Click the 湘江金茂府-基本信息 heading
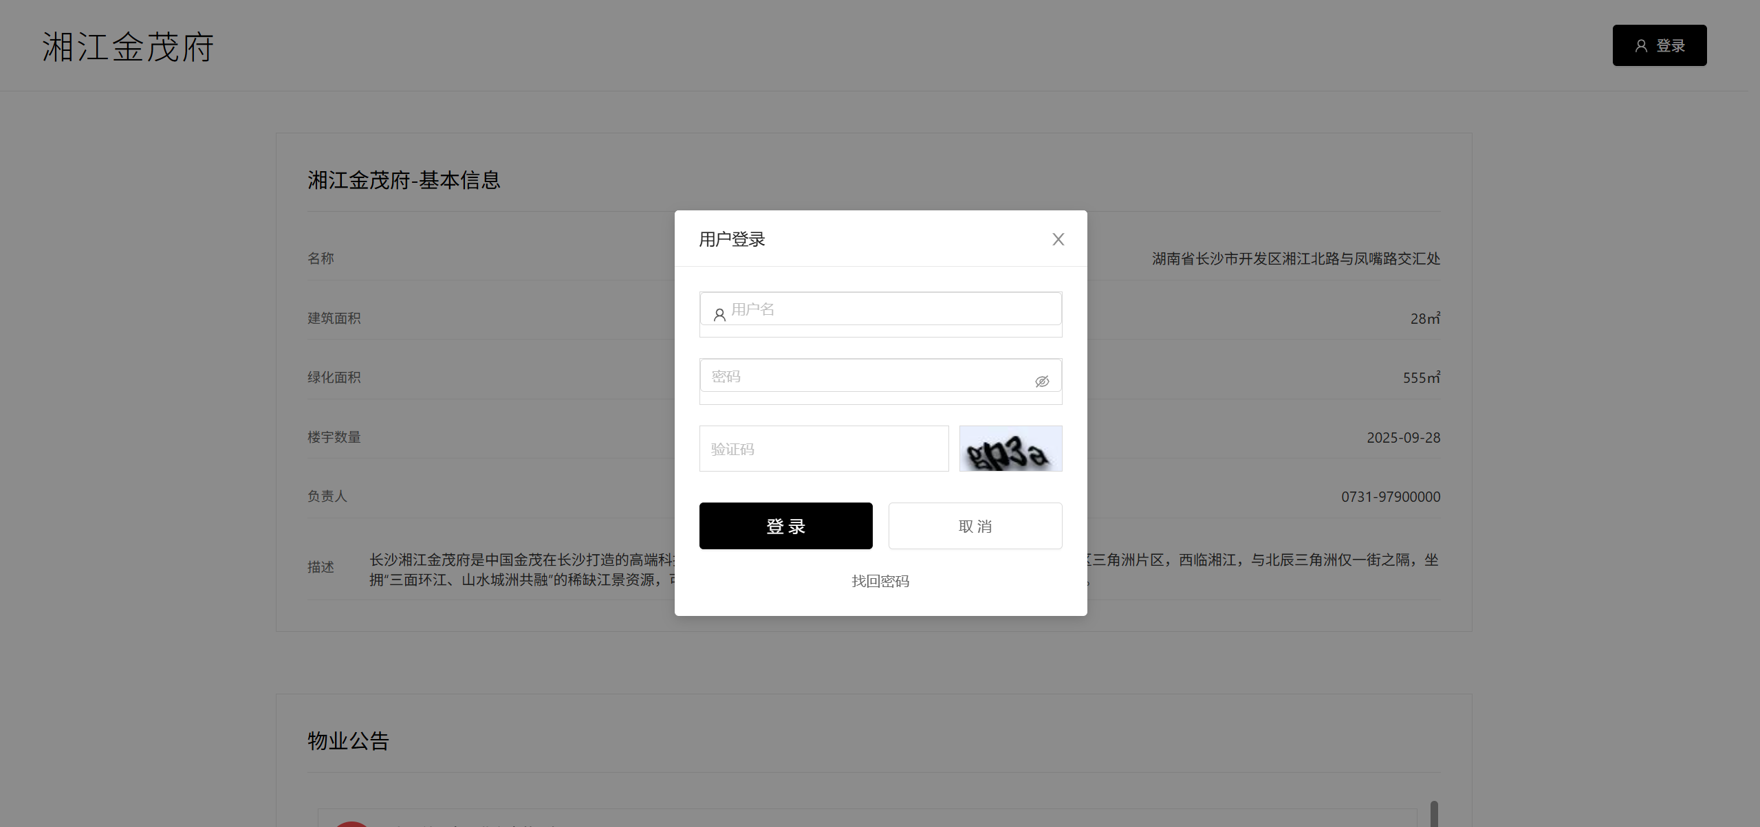The height and width of the screenshot is (827, 1760). point(404,180)
